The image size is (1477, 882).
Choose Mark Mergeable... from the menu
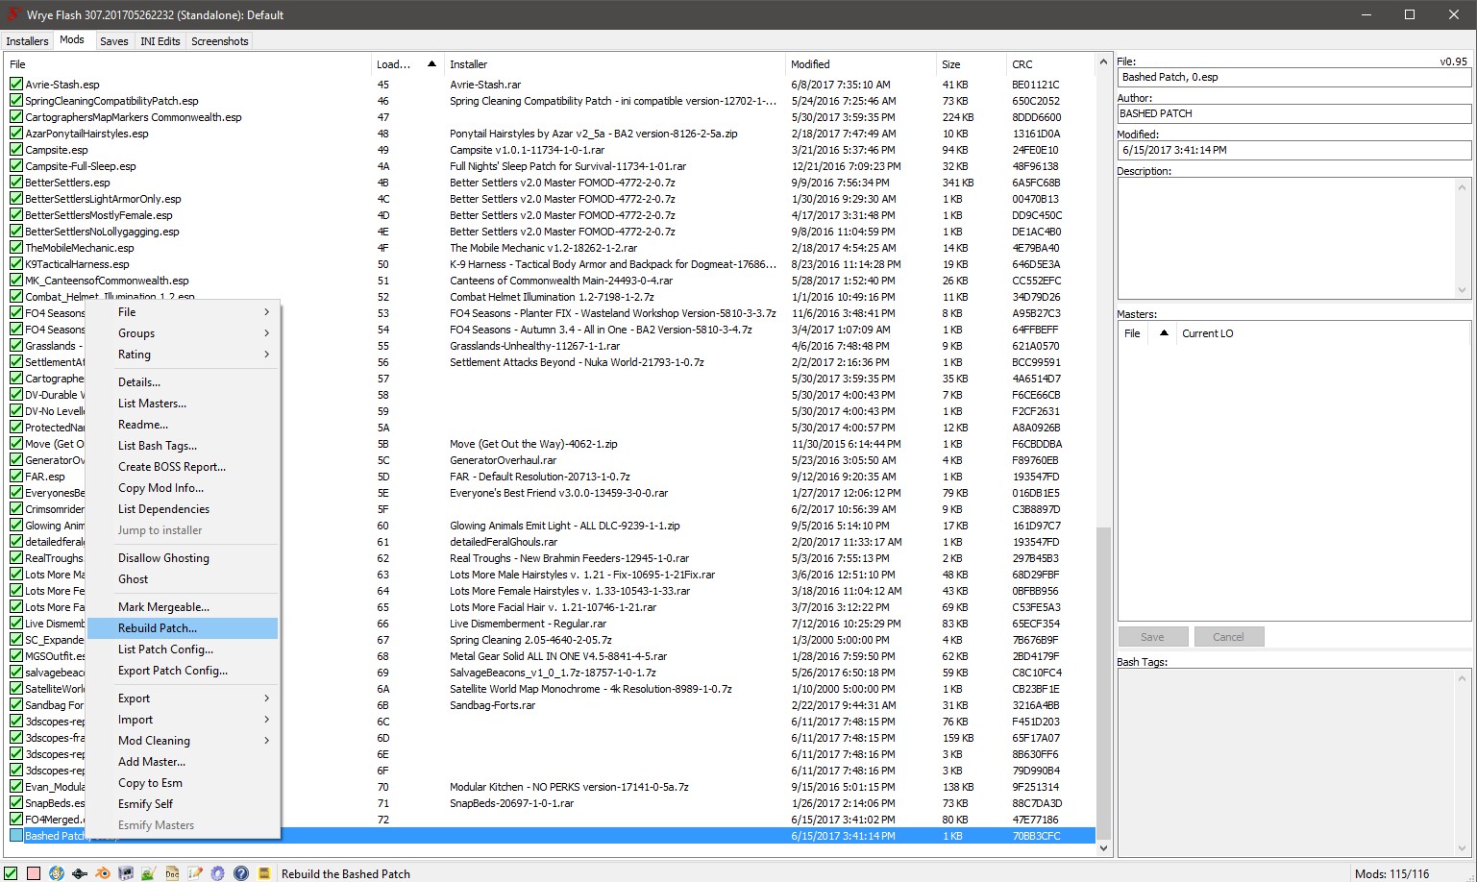point(183,607)
